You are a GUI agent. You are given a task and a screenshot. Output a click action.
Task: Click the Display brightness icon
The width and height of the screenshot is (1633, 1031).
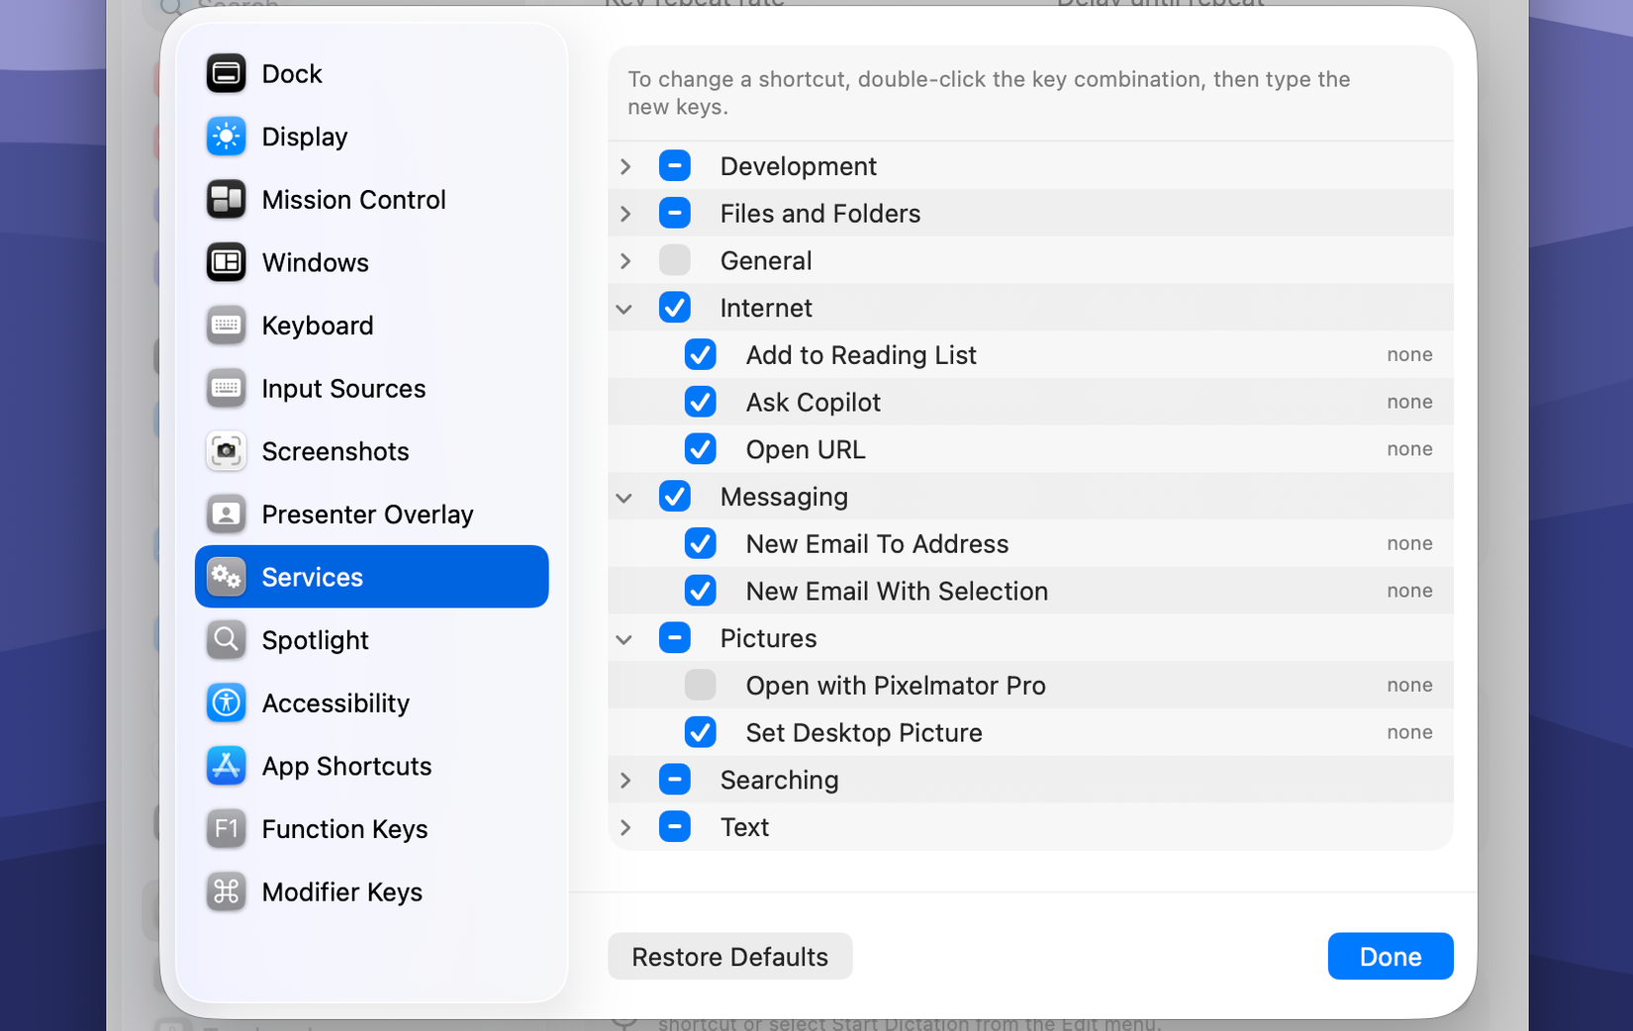coord(226,136)
